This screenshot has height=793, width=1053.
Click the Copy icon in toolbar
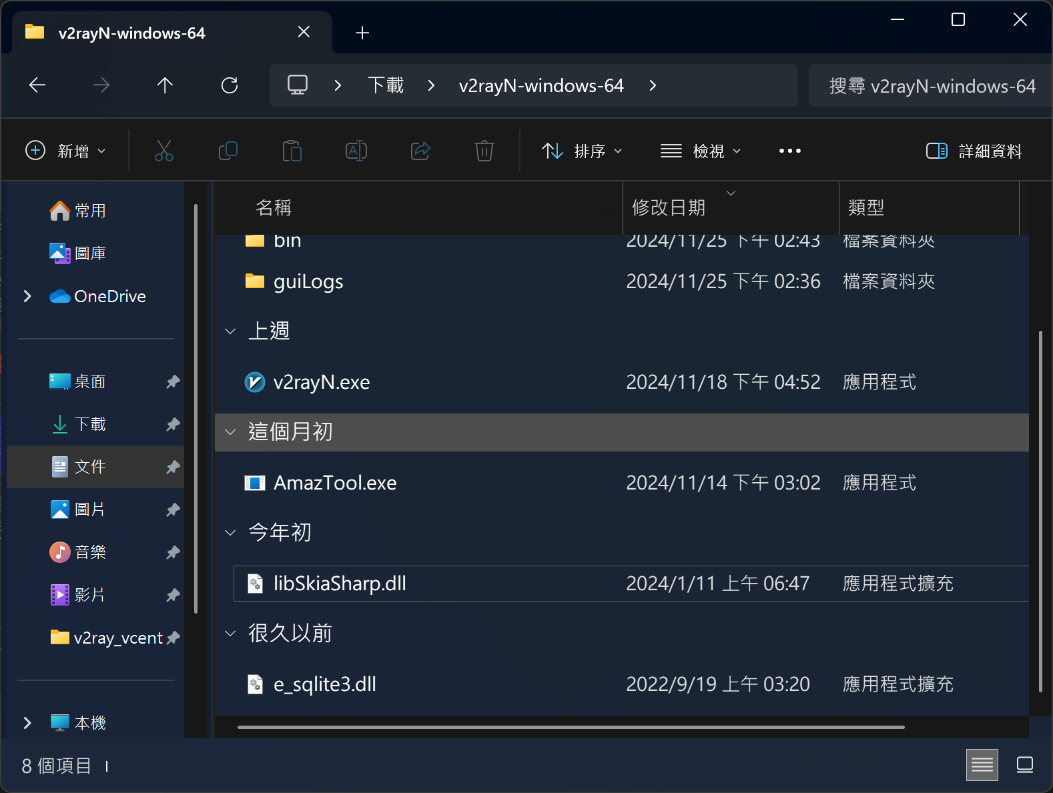pyautogui.click(x=228, y=151)
